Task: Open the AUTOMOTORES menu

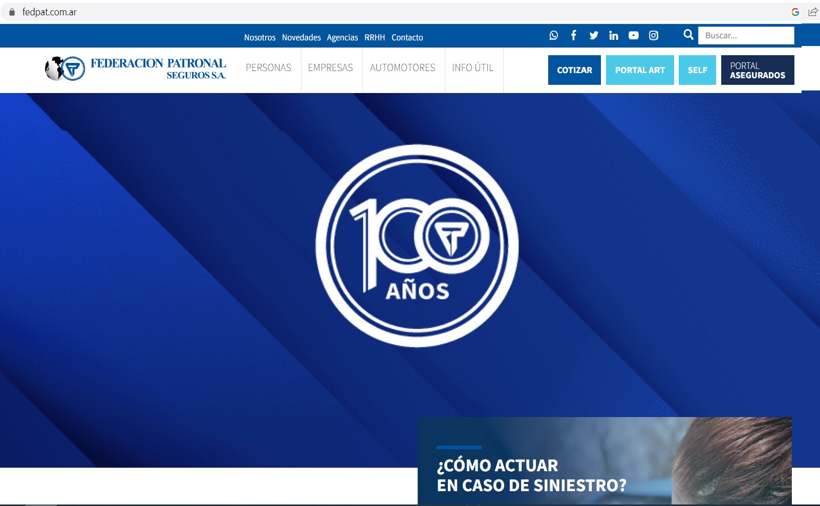Action: [x=403, y=67]
